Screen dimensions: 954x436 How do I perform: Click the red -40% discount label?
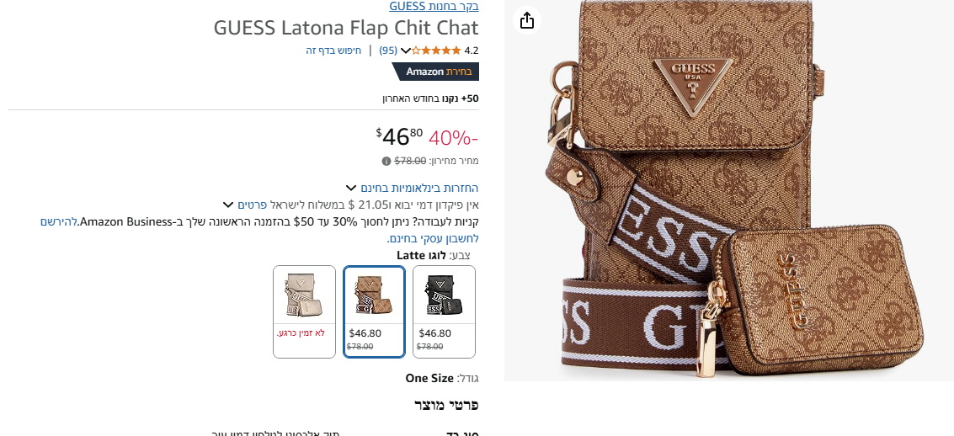[453, 137]
